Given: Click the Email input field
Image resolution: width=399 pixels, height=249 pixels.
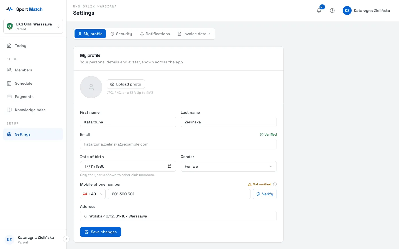Looking at the screenshot, I should click(x=178, y=144).
